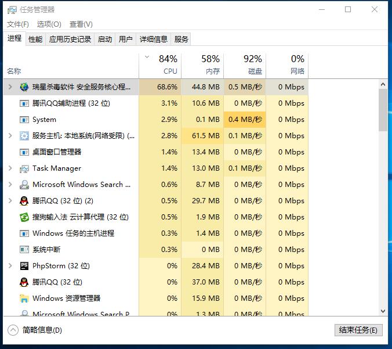Select the 进程 tab
Viewport: 392px width, 349px height.
pos(14,38)
